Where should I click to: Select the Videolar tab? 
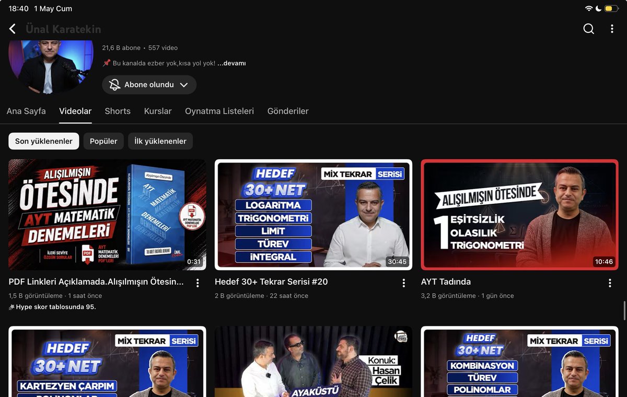point(75,111)
